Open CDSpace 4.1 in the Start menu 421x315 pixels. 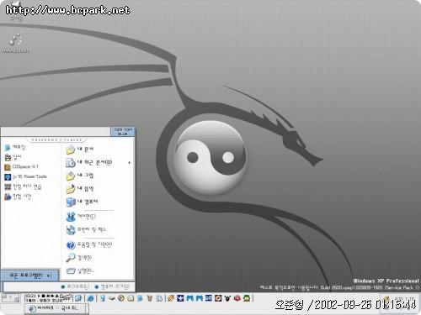coord(21,167)
